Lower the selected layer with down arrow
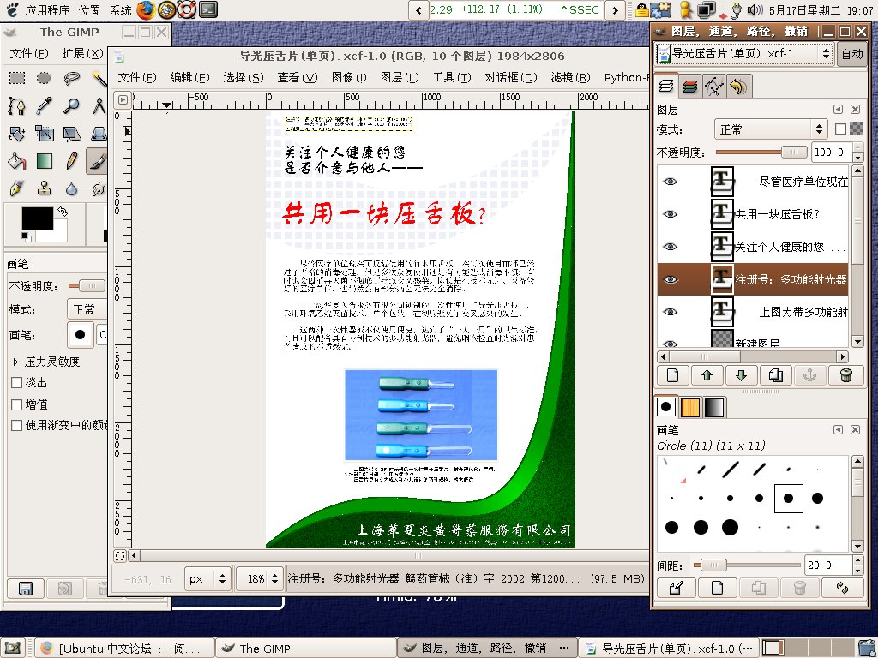The height and width of the screenshot is (658, 878). 742,375
